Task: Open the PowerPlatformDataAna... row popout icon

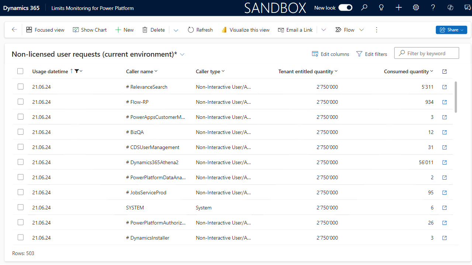Action: pyautogui.click(x=444, y=177)
